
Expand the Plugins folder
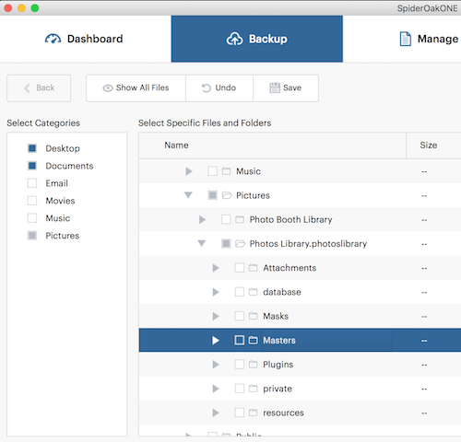point(216,365)
